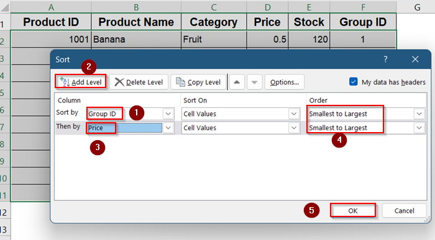Select cell containing Banana
This screenshot has height=240, width=435.
(136, 39)
